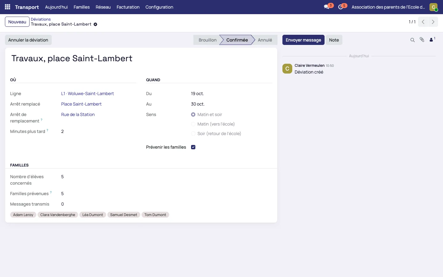Click the Clara Vandenberghe tag
This screenshot has width=443, height=277.
58,215
